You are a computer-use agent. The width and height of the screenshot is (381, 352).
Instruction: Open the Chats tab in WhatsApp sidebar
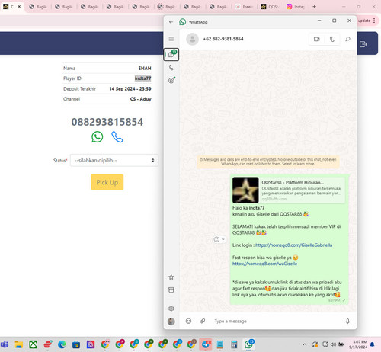(x=171, y=54)
